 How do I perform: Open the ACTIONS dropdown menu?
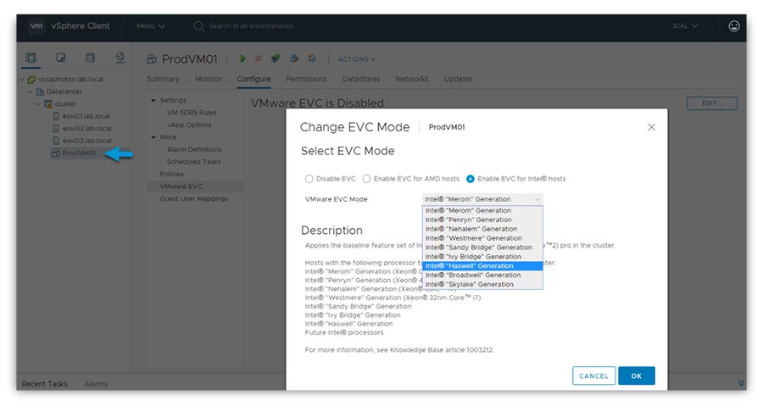point(357,59)
